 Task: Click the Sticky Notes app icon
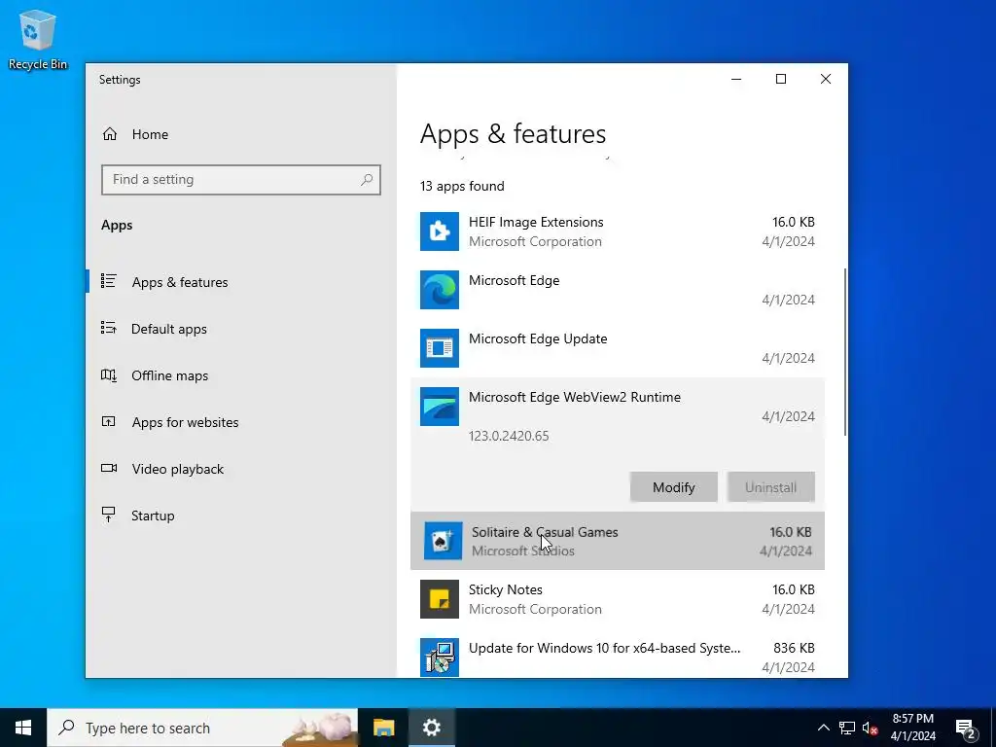point(440,599)
